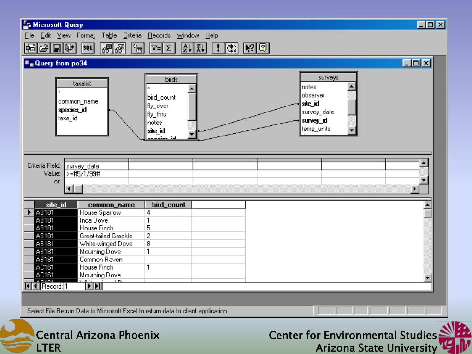
Task: Click the White-winged Dove cell
Action: [112, 244]
